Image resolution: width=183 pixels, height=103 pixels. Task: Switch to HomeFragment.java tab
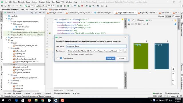point(104,13)
